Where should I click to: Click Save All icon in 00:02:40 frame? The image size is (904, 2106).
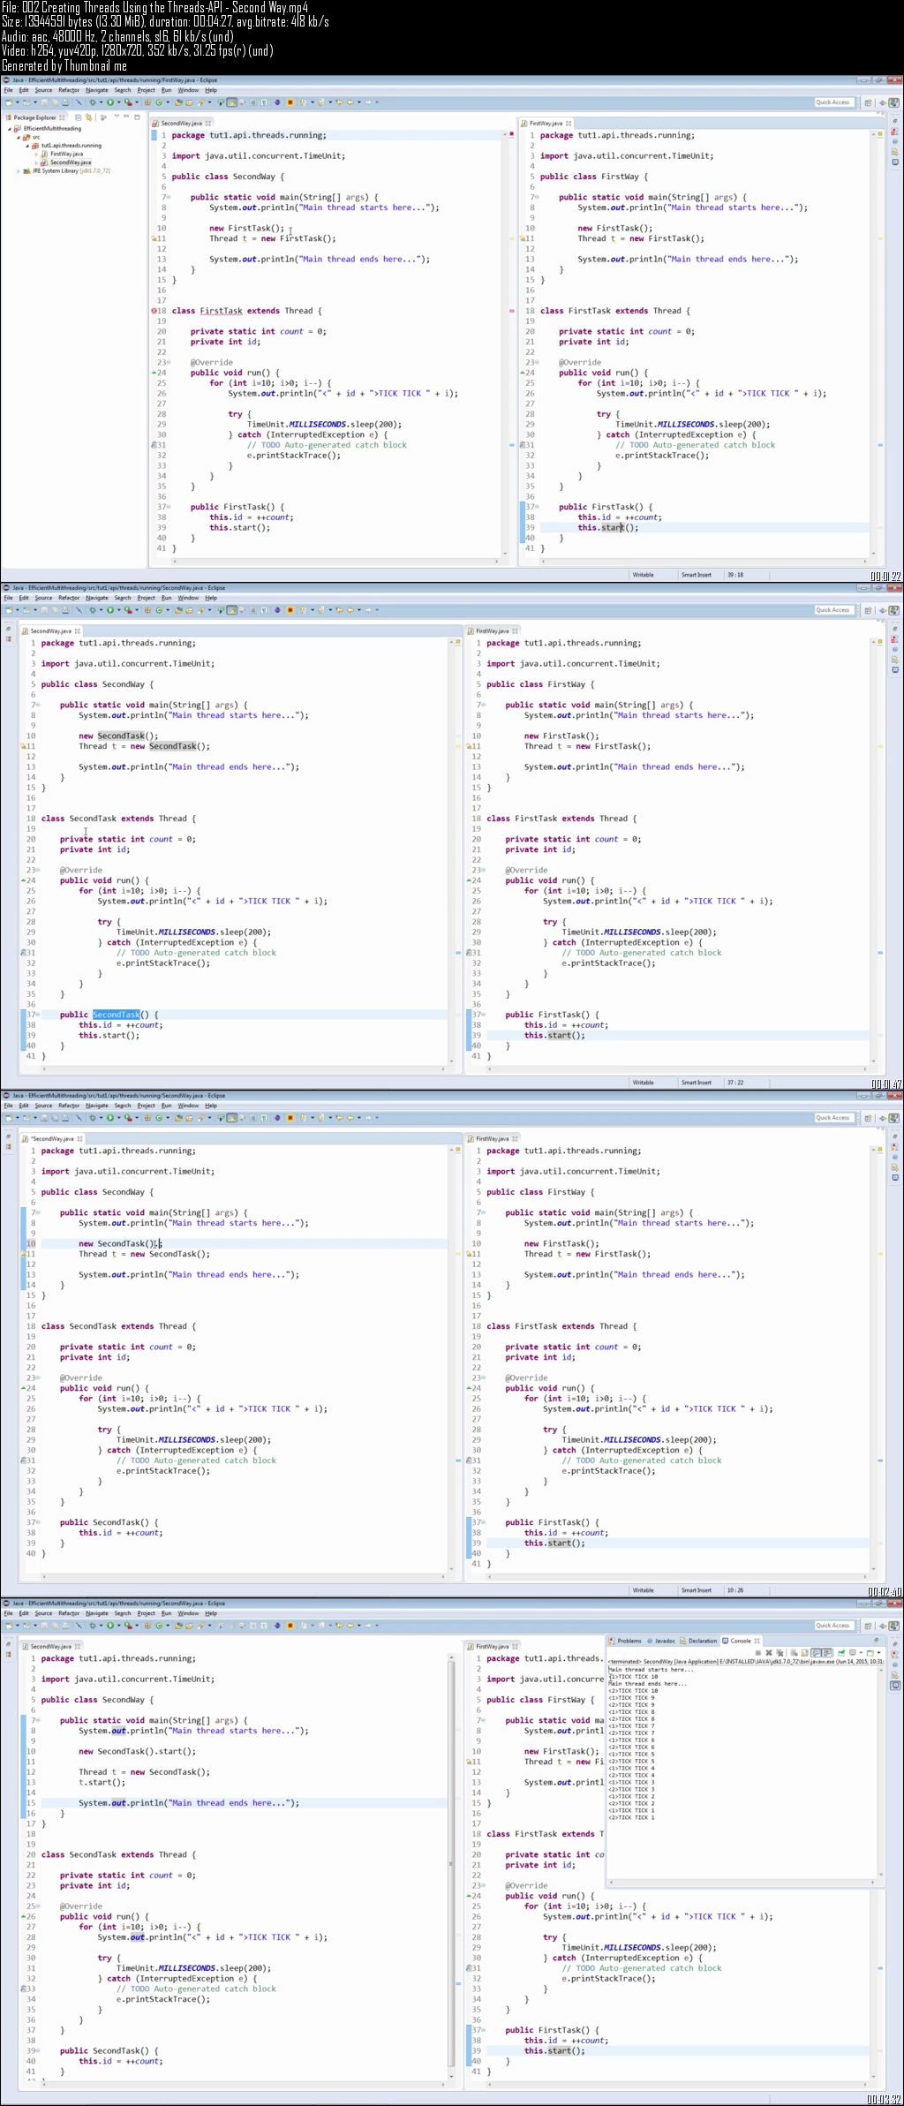[x=55, y=1118]
